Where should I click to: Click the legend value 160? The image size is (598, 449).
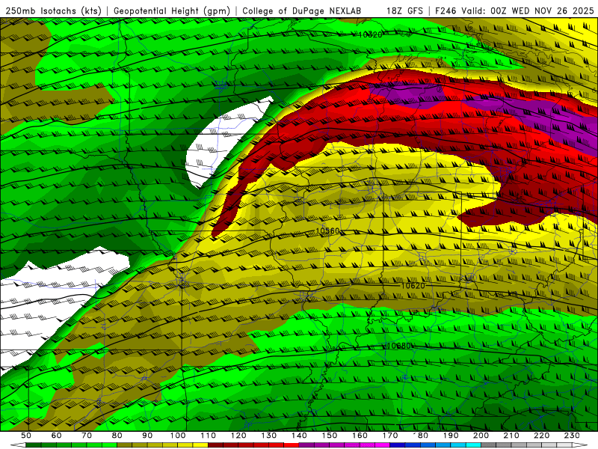pos(360,436)
